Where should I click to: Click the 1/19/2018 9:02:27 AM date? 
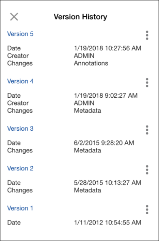pos(106,96)
